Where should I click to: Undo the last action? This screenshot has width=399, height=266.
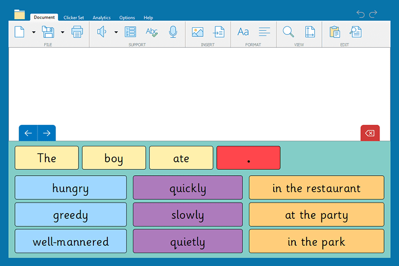click(360, 14)
